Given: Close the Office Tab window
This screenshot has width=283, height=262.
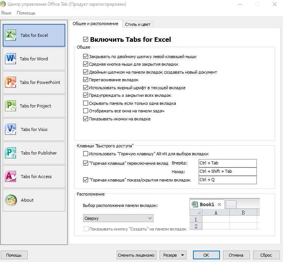Looking at the screenshot, I should click(275, 4).
